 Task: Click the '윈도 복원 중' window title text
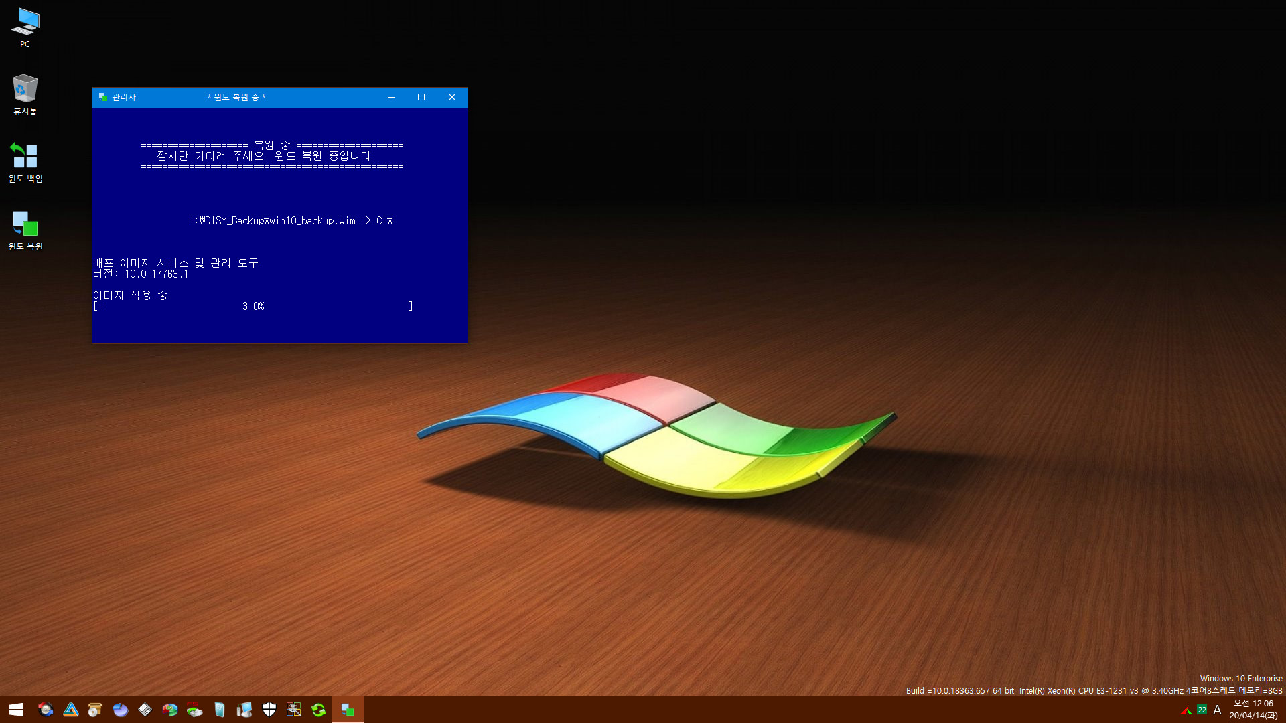236,97
